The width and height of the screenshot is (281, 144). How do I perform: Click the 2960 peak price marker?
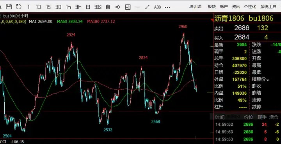(x=183, y=26)
